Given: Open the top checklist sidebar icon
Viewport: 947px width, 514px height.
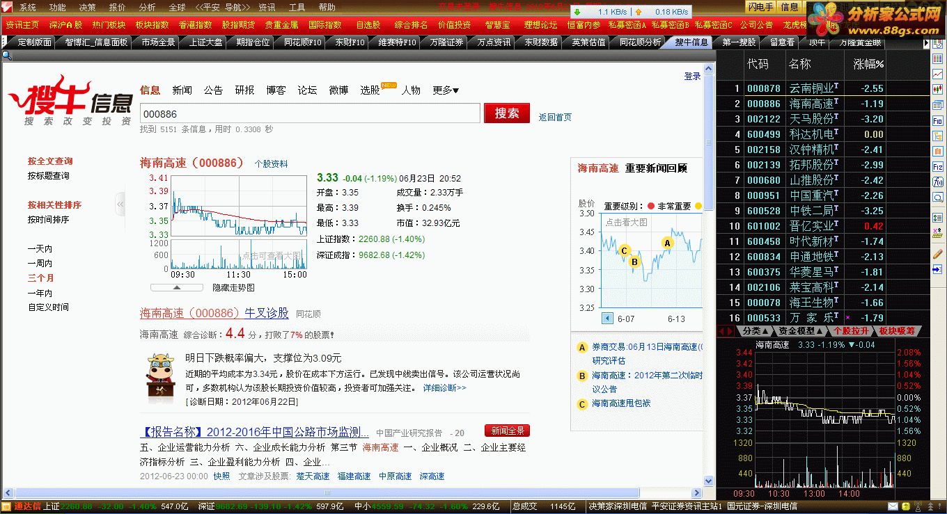Looking at the screenshot, I should click(937, 45).
